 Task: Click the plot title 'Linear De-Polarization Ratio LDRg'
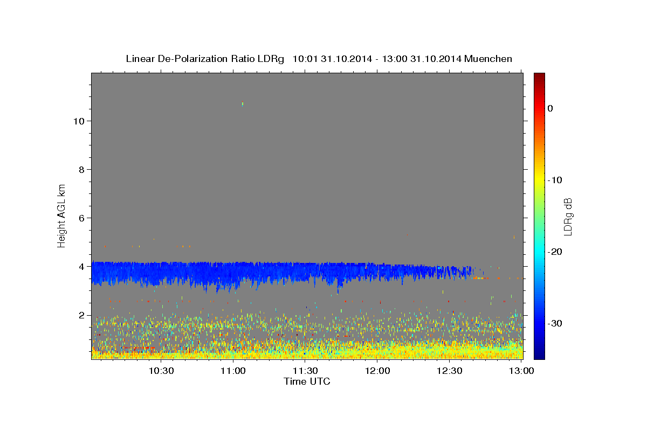coord(205,59)
